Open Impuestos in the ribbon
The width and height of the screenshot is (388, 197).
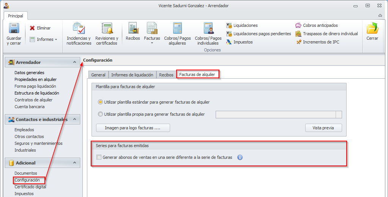(x=240, y=42)
